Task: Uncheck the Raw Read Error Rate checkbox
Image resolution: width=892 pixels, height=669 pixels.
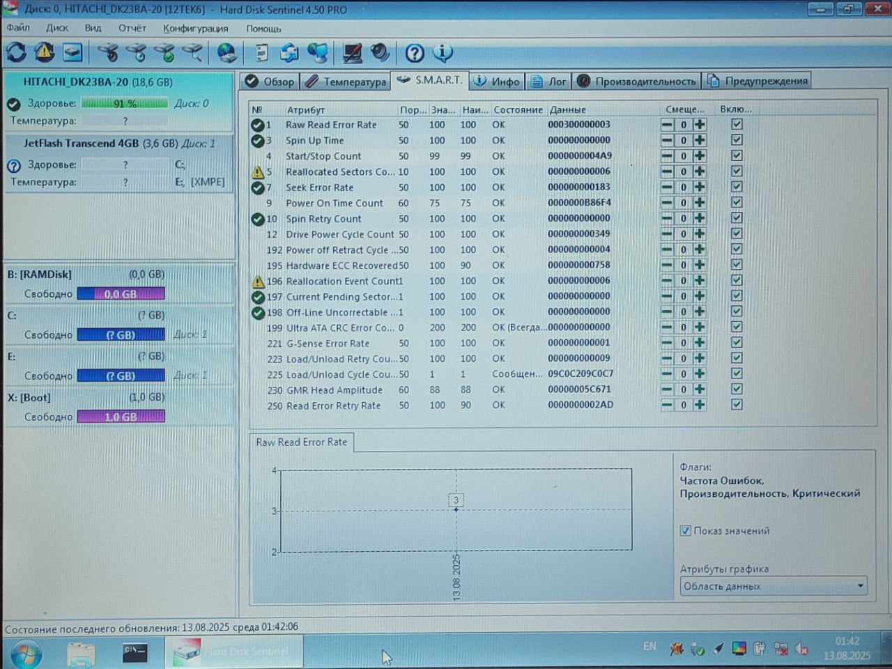Action: tap(737, 124)
